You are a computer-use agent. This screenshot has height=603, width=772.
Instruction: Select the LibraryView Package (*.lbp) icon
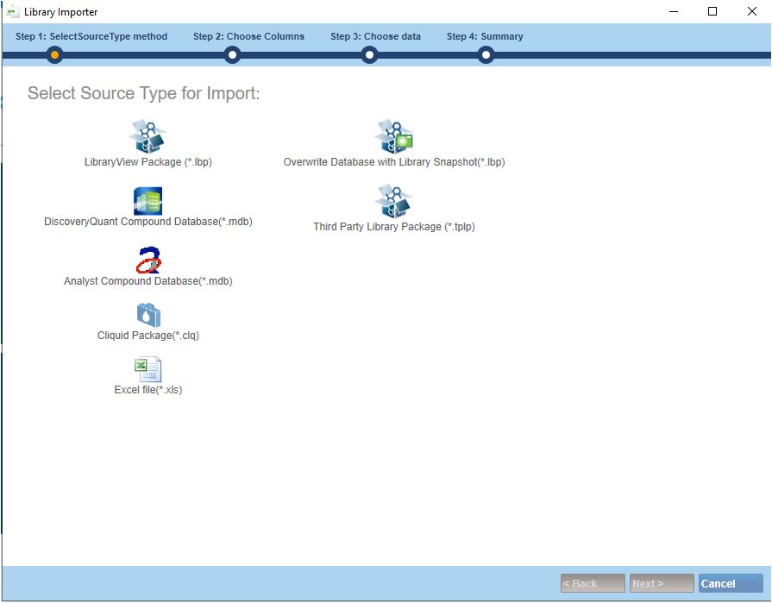[147, 136]
